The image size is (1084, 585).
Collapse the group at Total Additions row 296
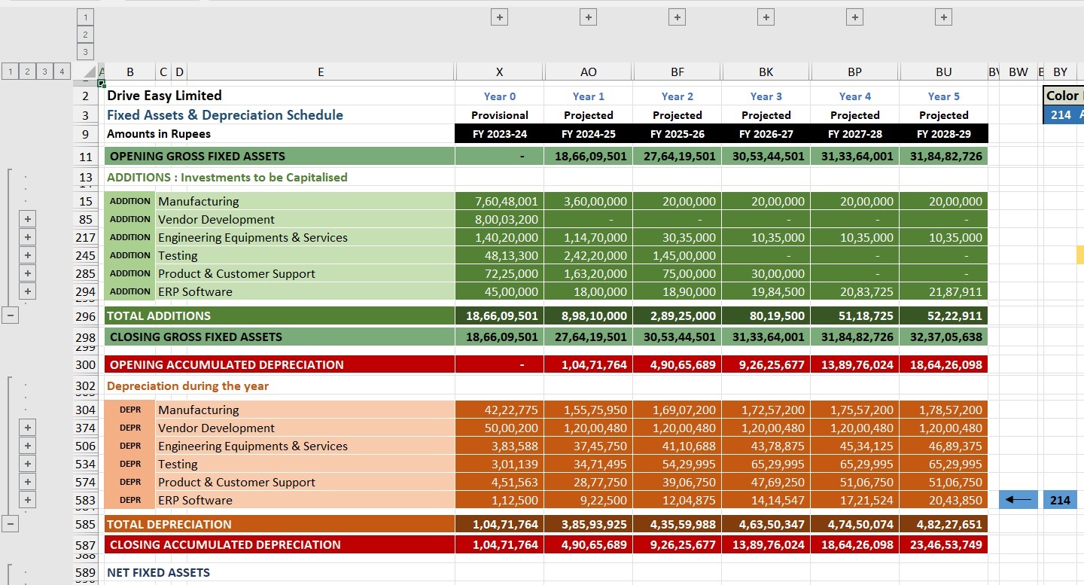click(x=10, y=315)
